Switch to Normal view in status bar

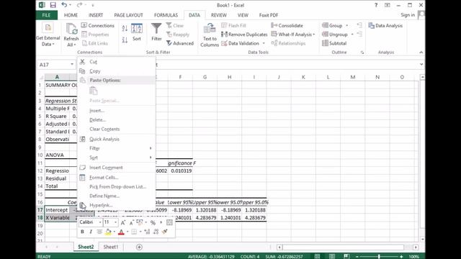[317, 256]
